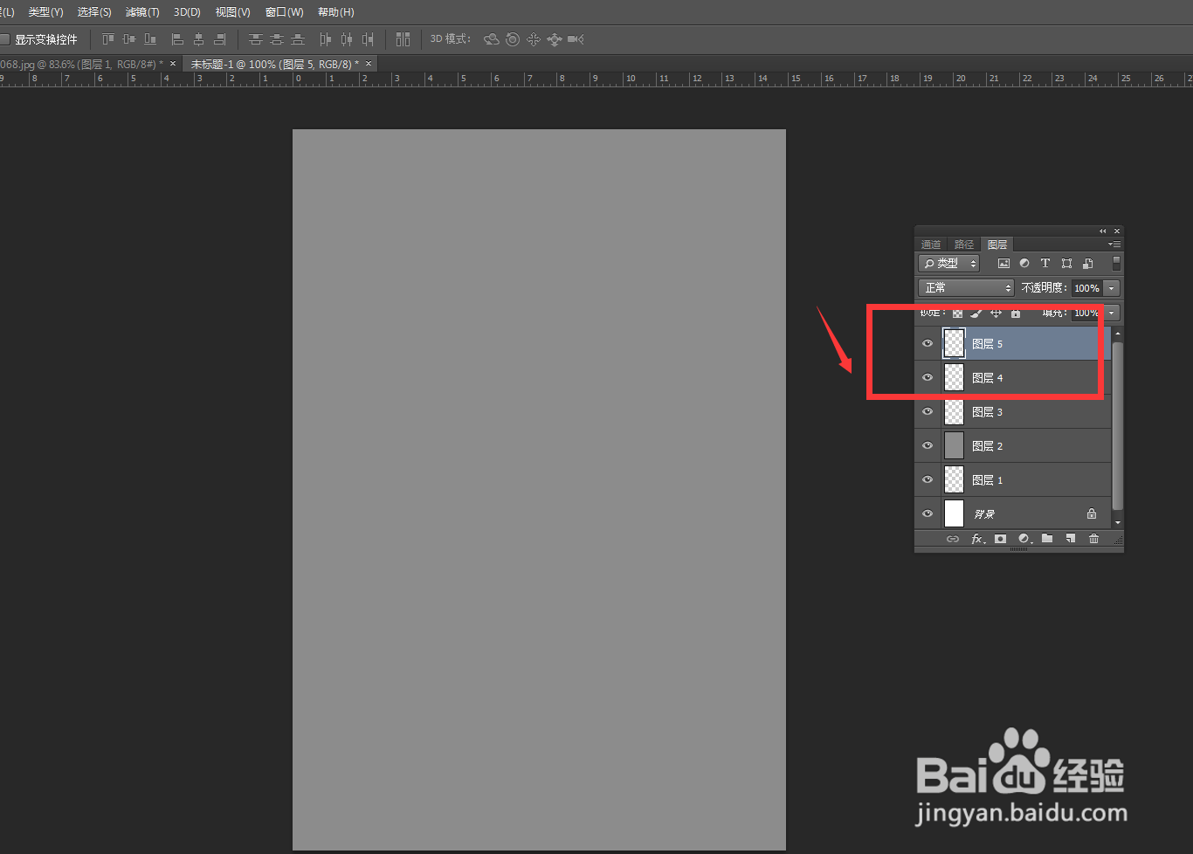Click the align left edges icon
This screenshot has height=854, width=1193.
(177, 39)
